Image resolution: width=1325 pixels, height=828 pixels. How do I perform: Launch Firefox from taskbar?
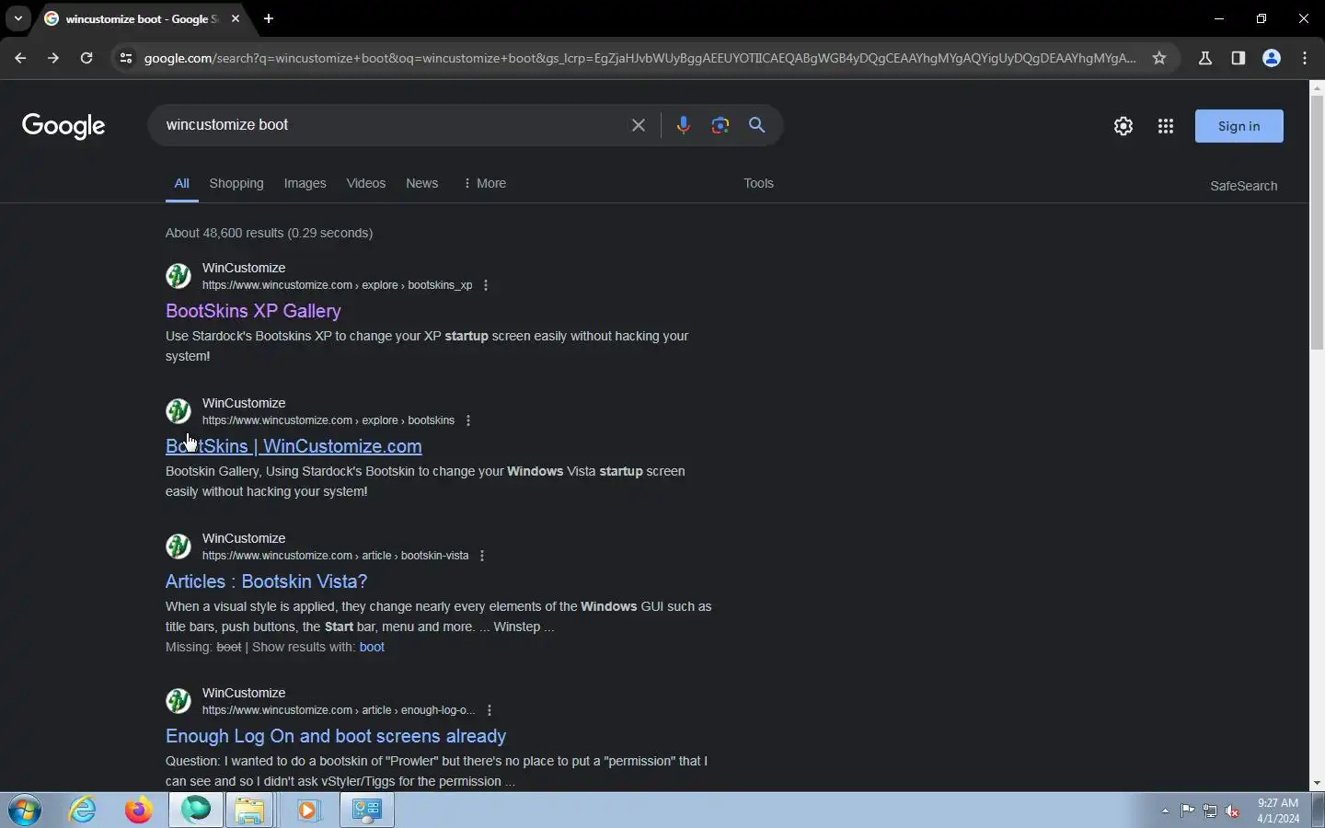pos(139,811)
